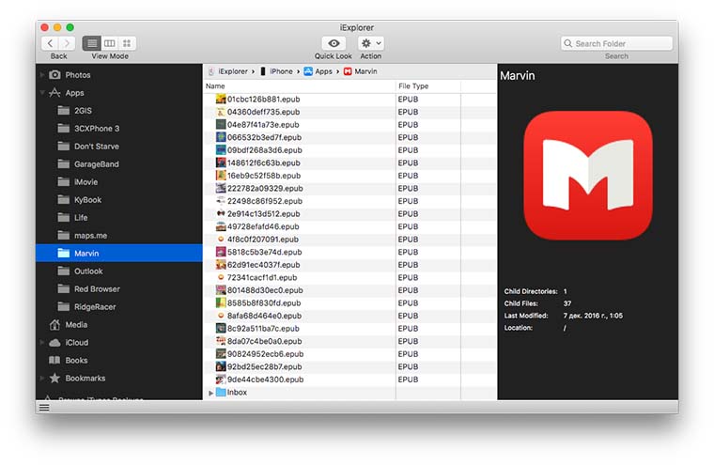Switch to list view mode
This screenshot has width=714, height=465.
click(x=92, y=43)
